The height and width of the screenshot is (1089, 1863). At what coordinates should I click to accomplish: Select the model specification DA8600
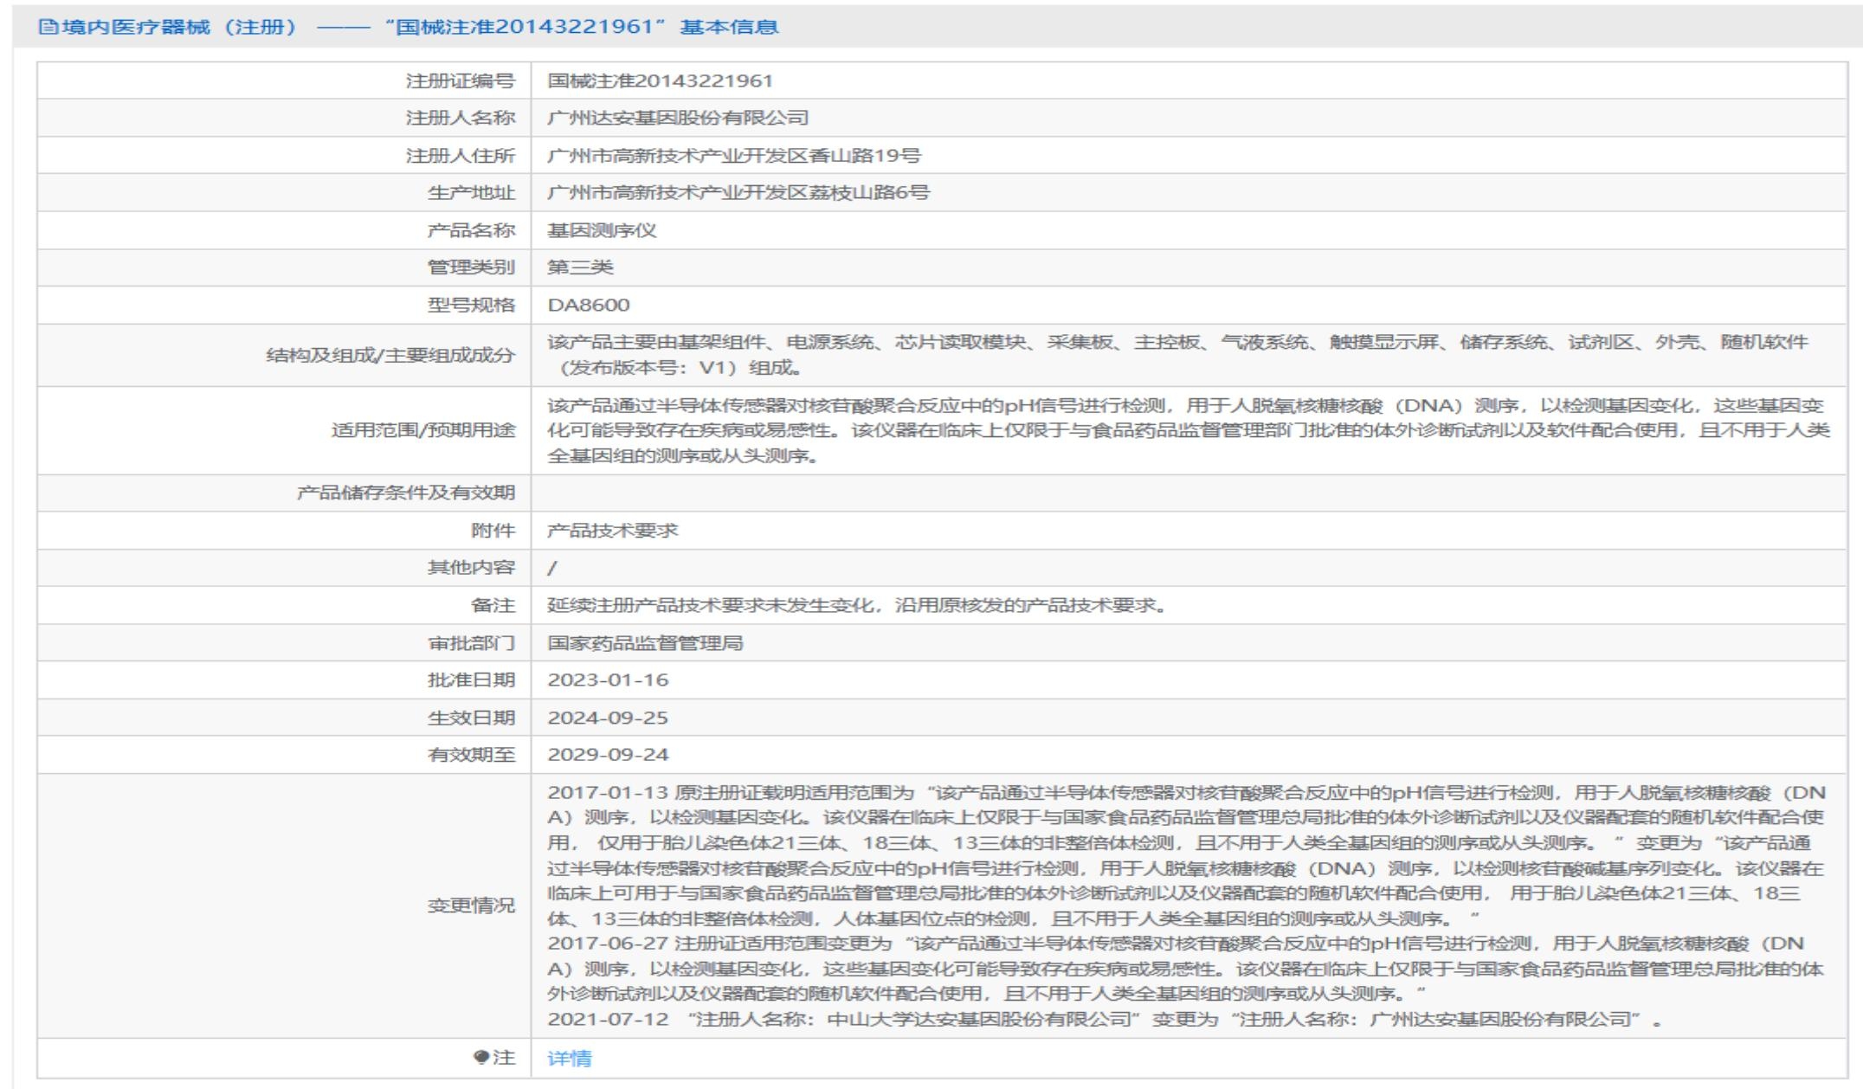(x=589, y=305)
